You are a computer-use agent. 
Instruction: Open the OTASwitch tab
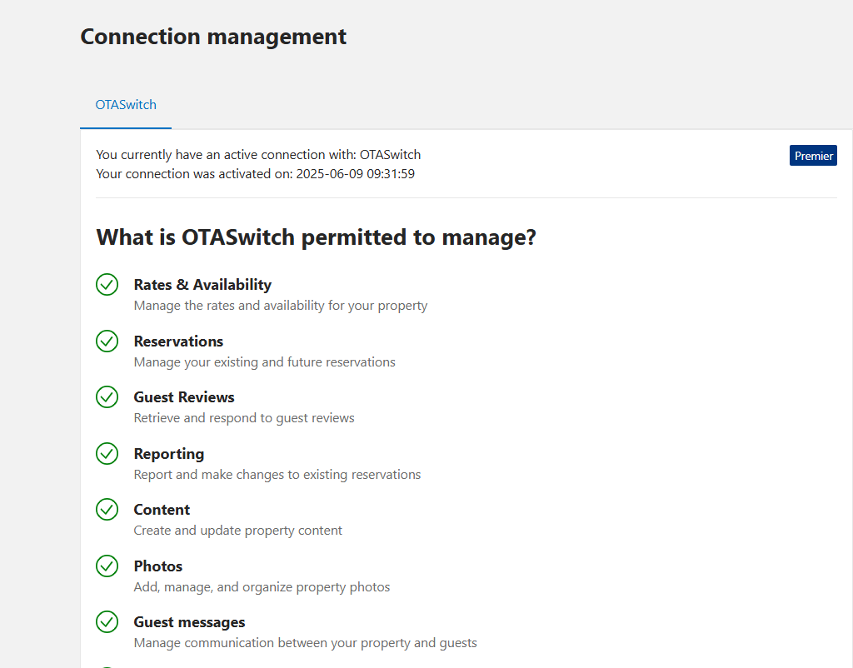pyautogui.click(x=126, y=105)
